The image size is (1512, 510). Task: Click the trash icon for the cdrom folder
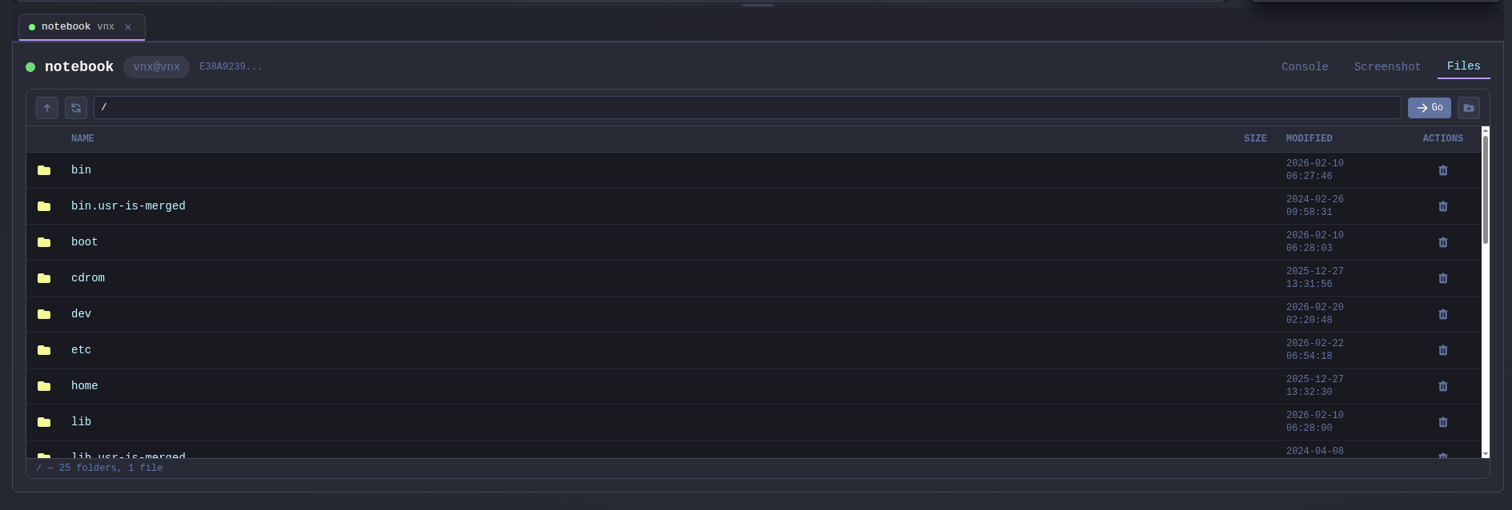[1442, 278]
